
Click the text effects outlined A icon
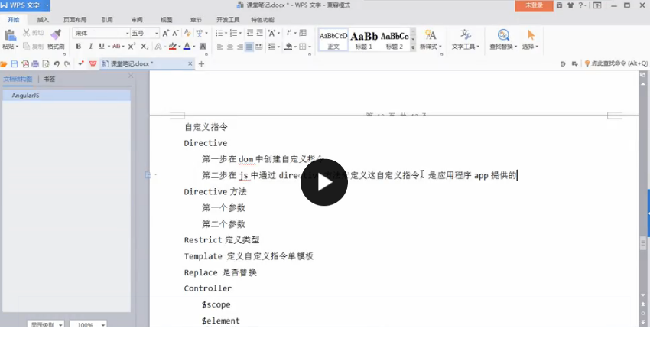click(158, 47)
